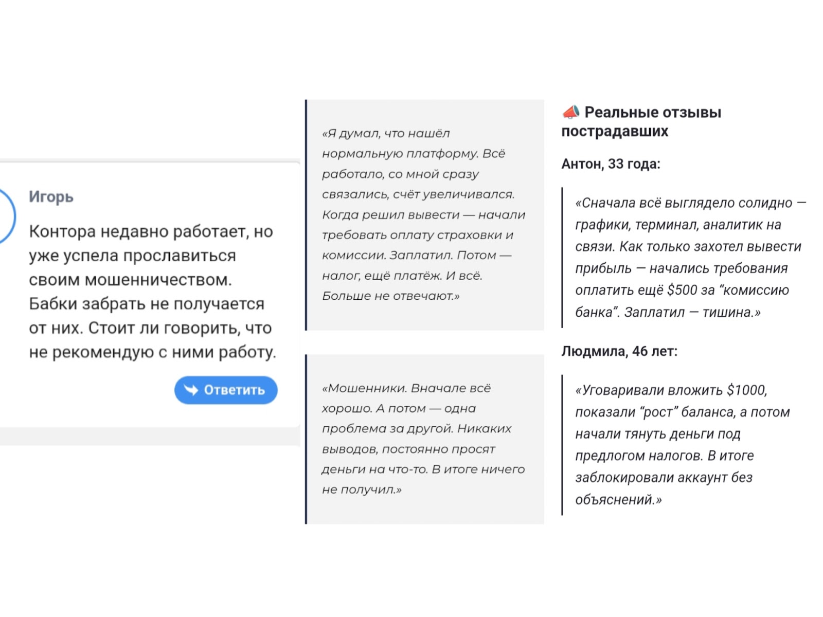The image size is (823, 617).
Task: Click the quote starting «Я думал, что нашёл
Action: coord(424,214)
